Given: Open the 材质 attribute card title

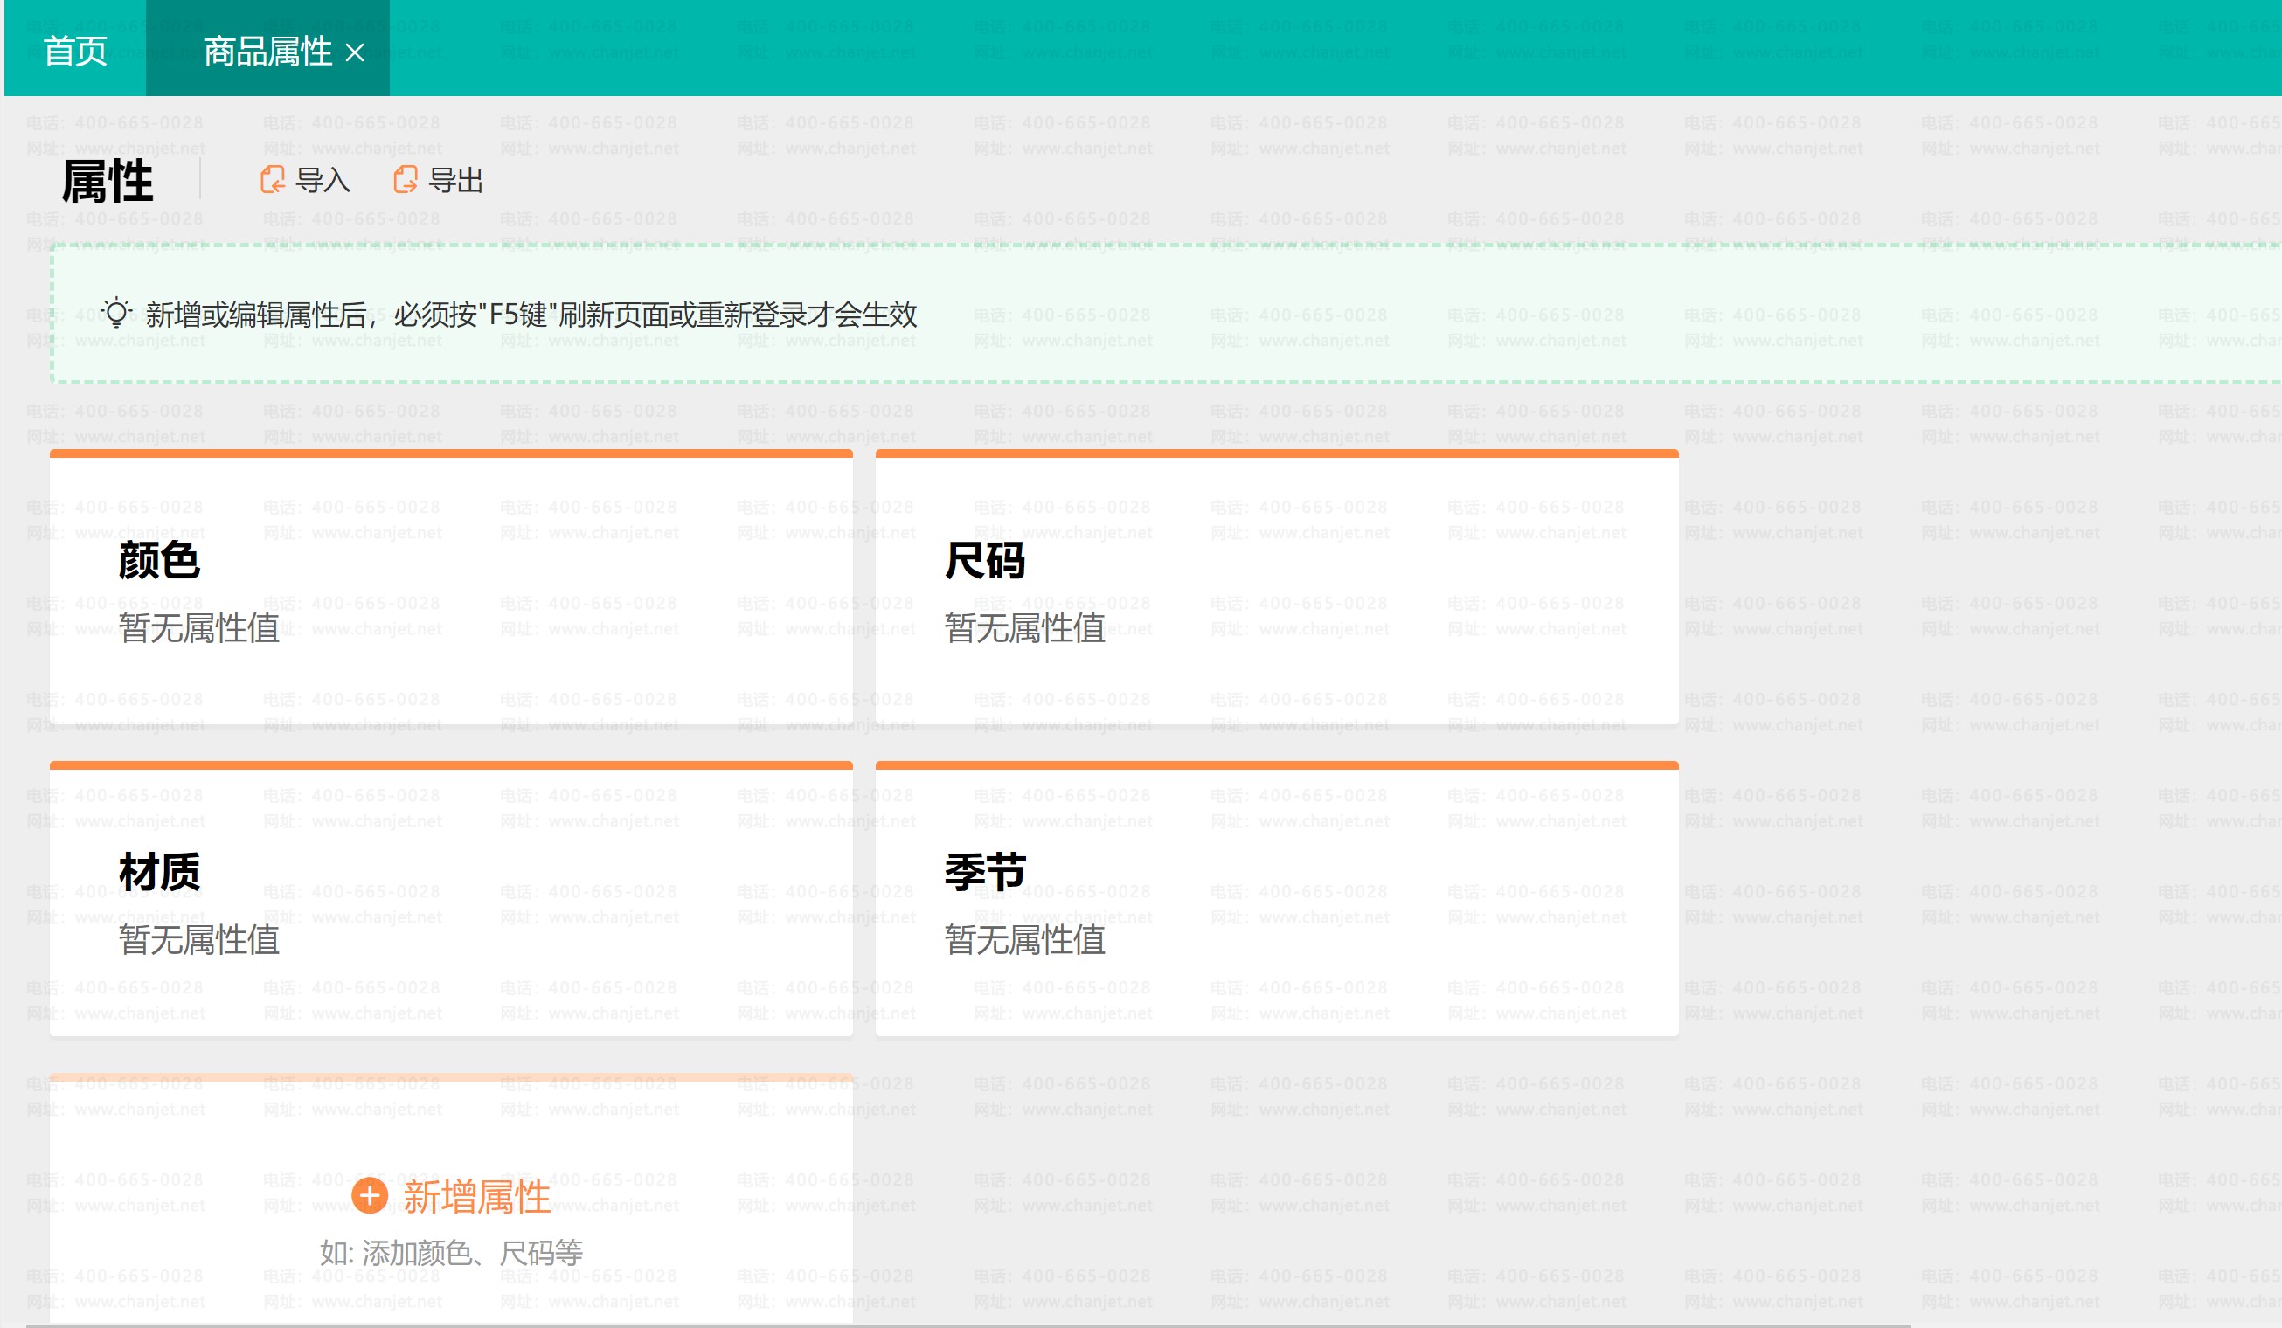Looking at the screenshot, I should click(x=159, y=872).
